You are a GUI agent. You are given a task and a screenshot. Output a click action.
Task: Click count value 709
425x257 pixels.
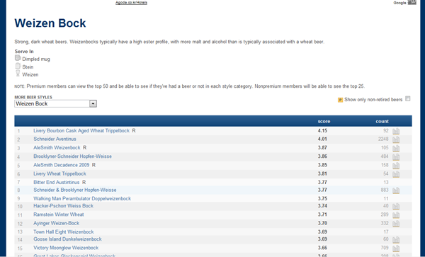(x=385, y=248)
